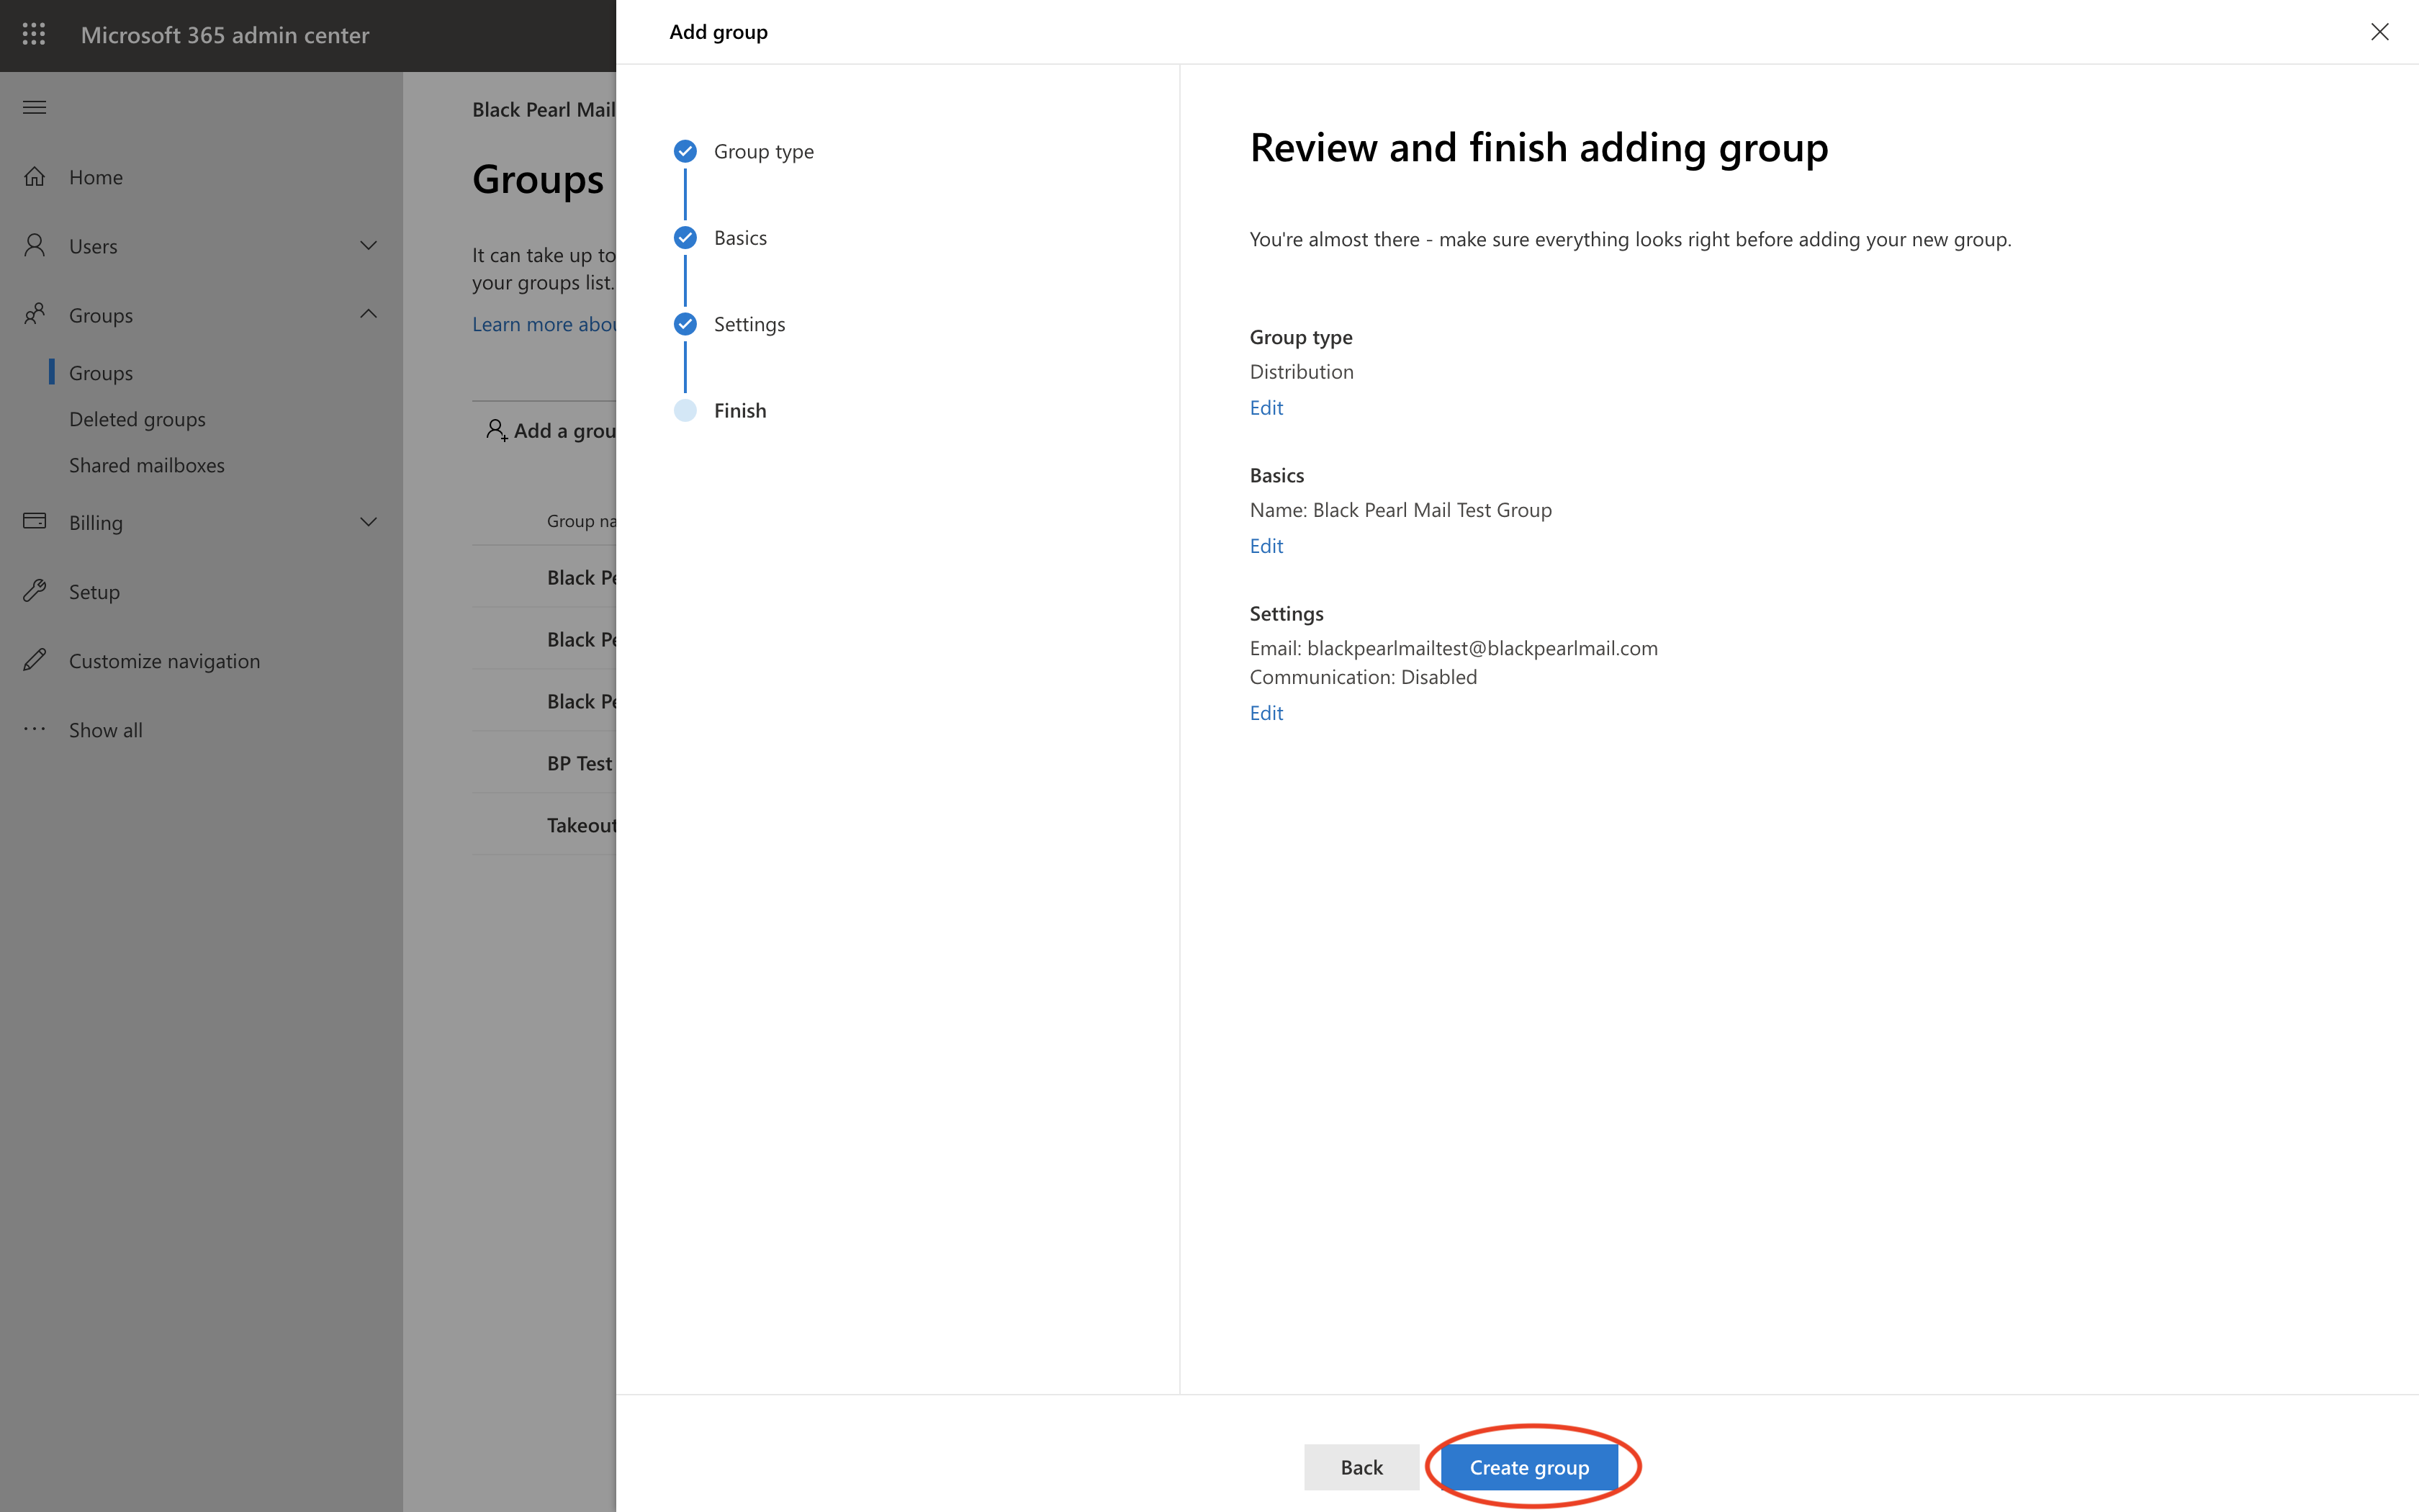The image size is (2419, 1512).
Task: Expand the Billing navigation section
Action: [x=368, y=522]
